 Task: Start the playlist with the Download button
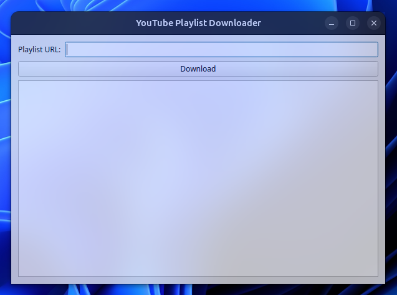pos(198,68)
